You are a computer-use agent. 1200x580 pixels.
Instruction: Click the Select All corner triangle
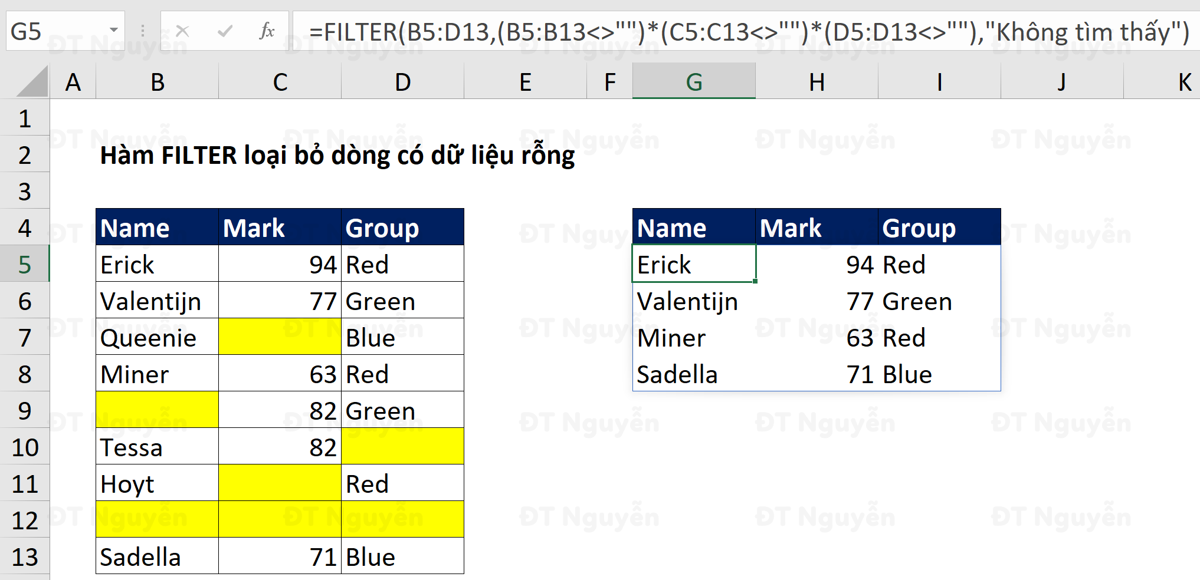(33, 82)
